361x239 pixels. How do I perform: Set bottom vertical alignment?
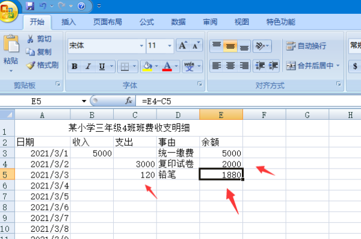244,46
